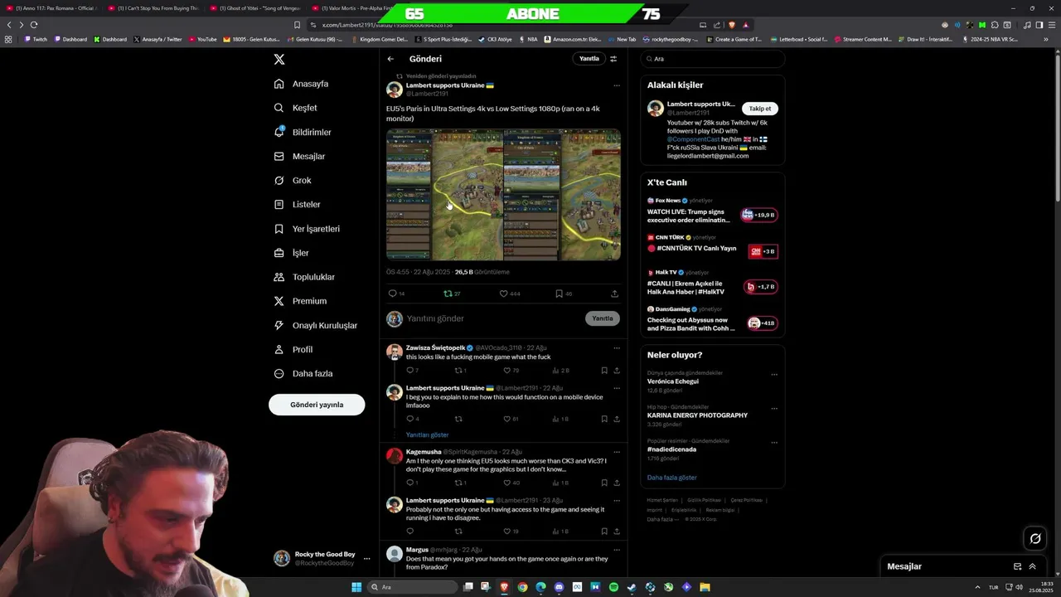The image size is (1061, 597).
Task: Open Steam from the taskbar
Action: 632,587
